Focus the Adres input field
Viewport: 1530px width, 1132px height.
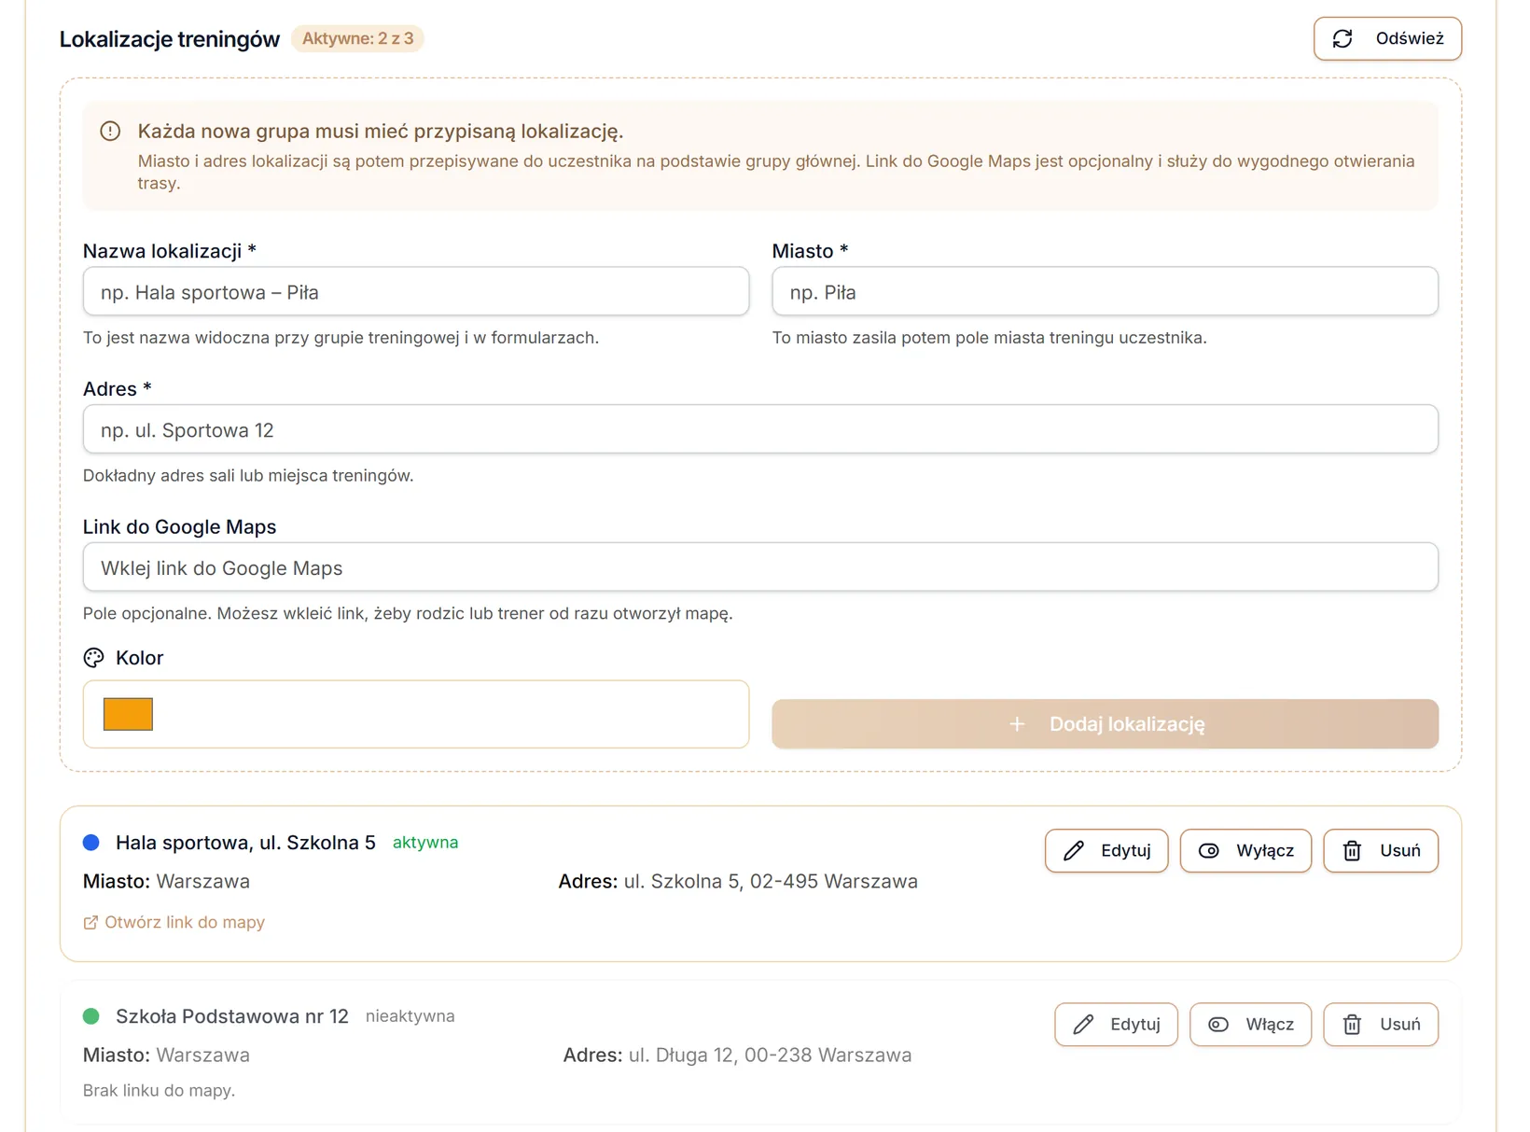pos(760,429)
